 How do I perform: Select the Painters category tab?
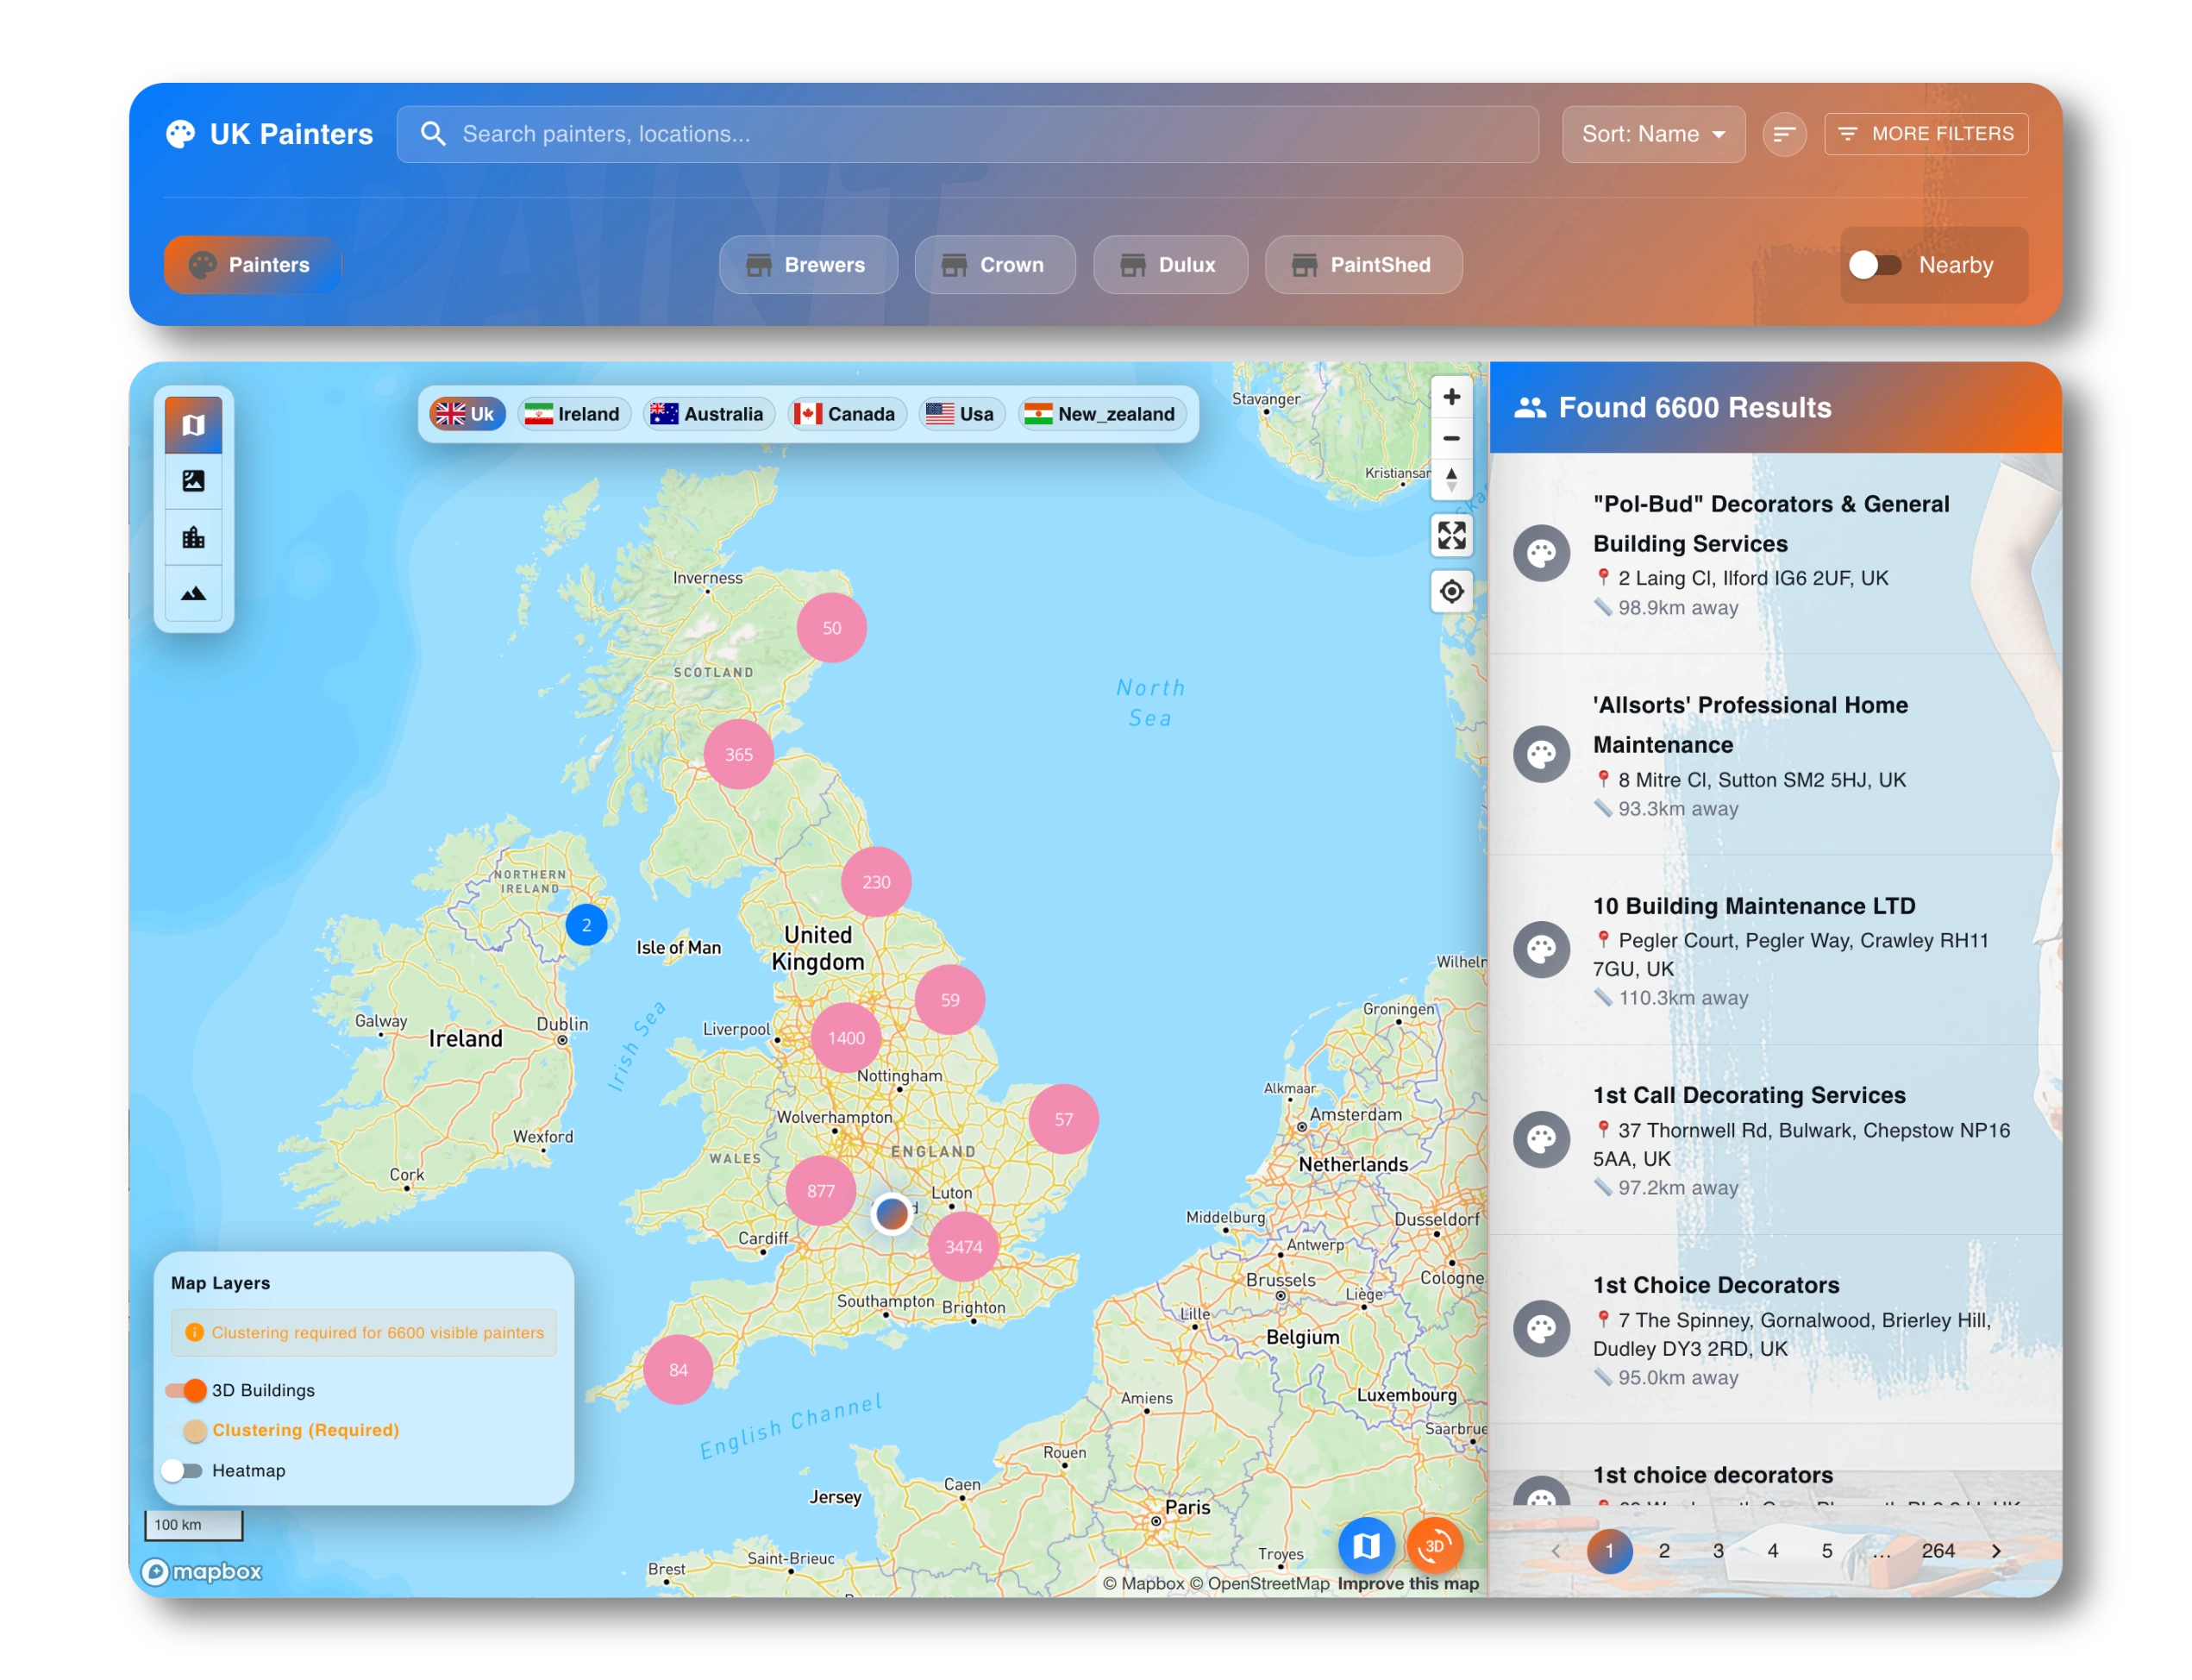pos(253,265)
